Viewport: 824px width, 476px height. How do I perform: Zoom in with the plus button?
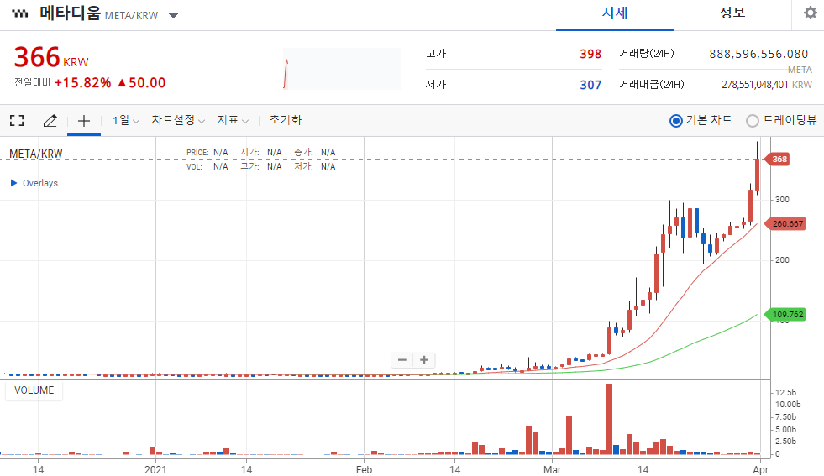[424, 360]
